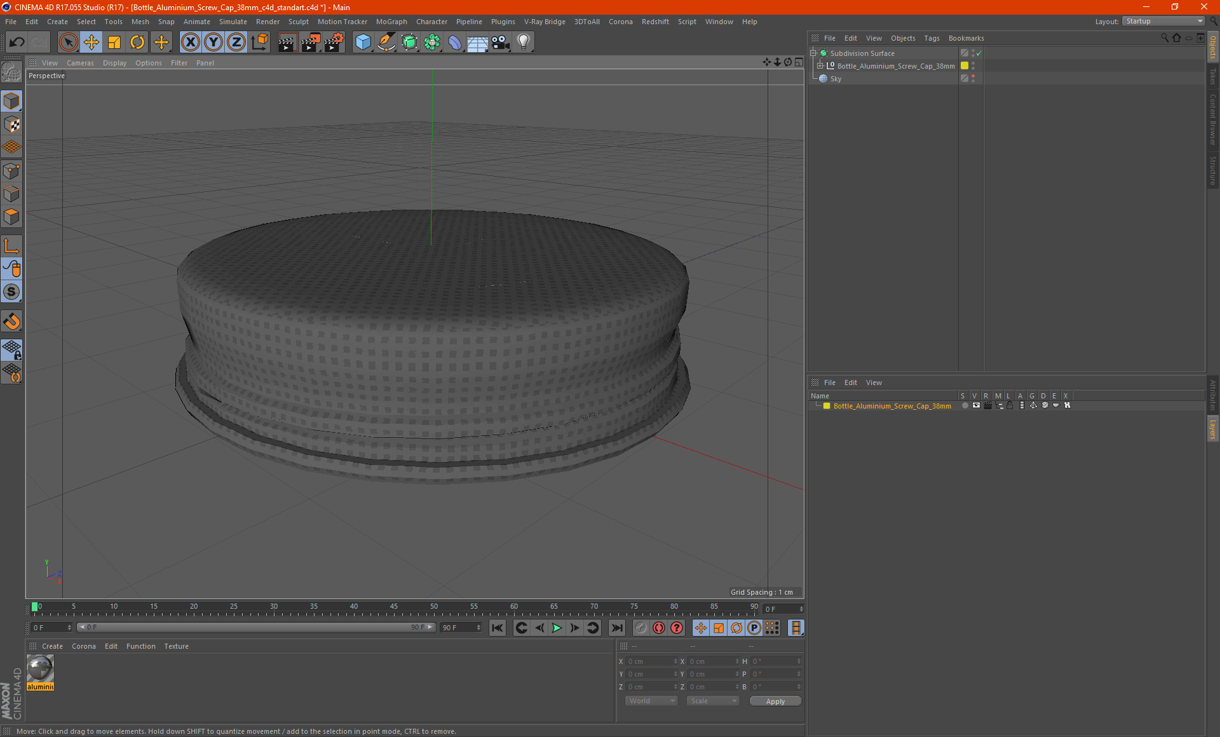Image resolution: width=1220 pixels, height=737 pixels.
Task: Click the Objects side tab
Action: pos(1213,47)
